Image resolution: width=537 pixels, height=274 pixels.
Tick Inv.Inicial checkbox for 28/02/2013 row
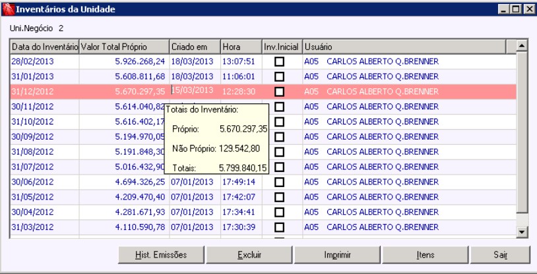tap(280, 61)
